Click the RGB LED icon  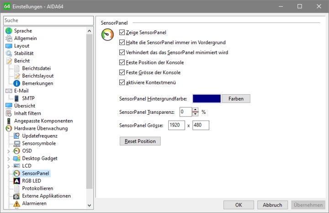click(x=17, y=181)
